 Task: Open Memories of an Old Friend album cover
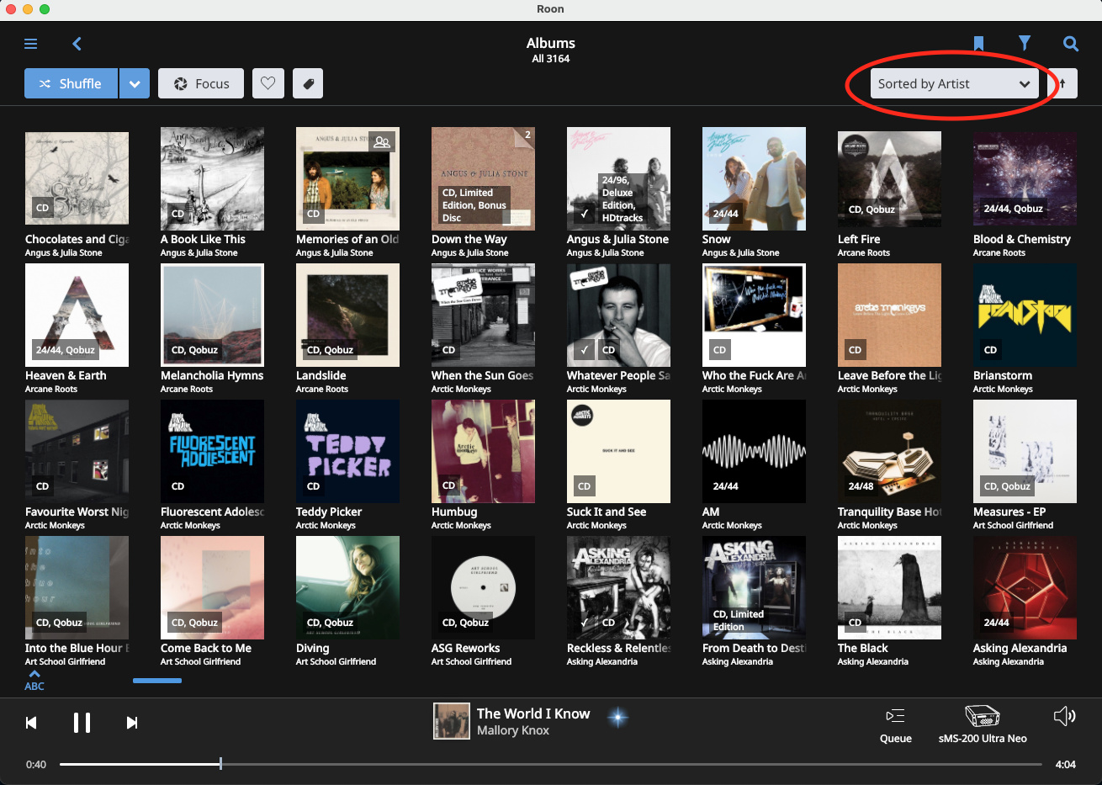[x=347, y=178]
